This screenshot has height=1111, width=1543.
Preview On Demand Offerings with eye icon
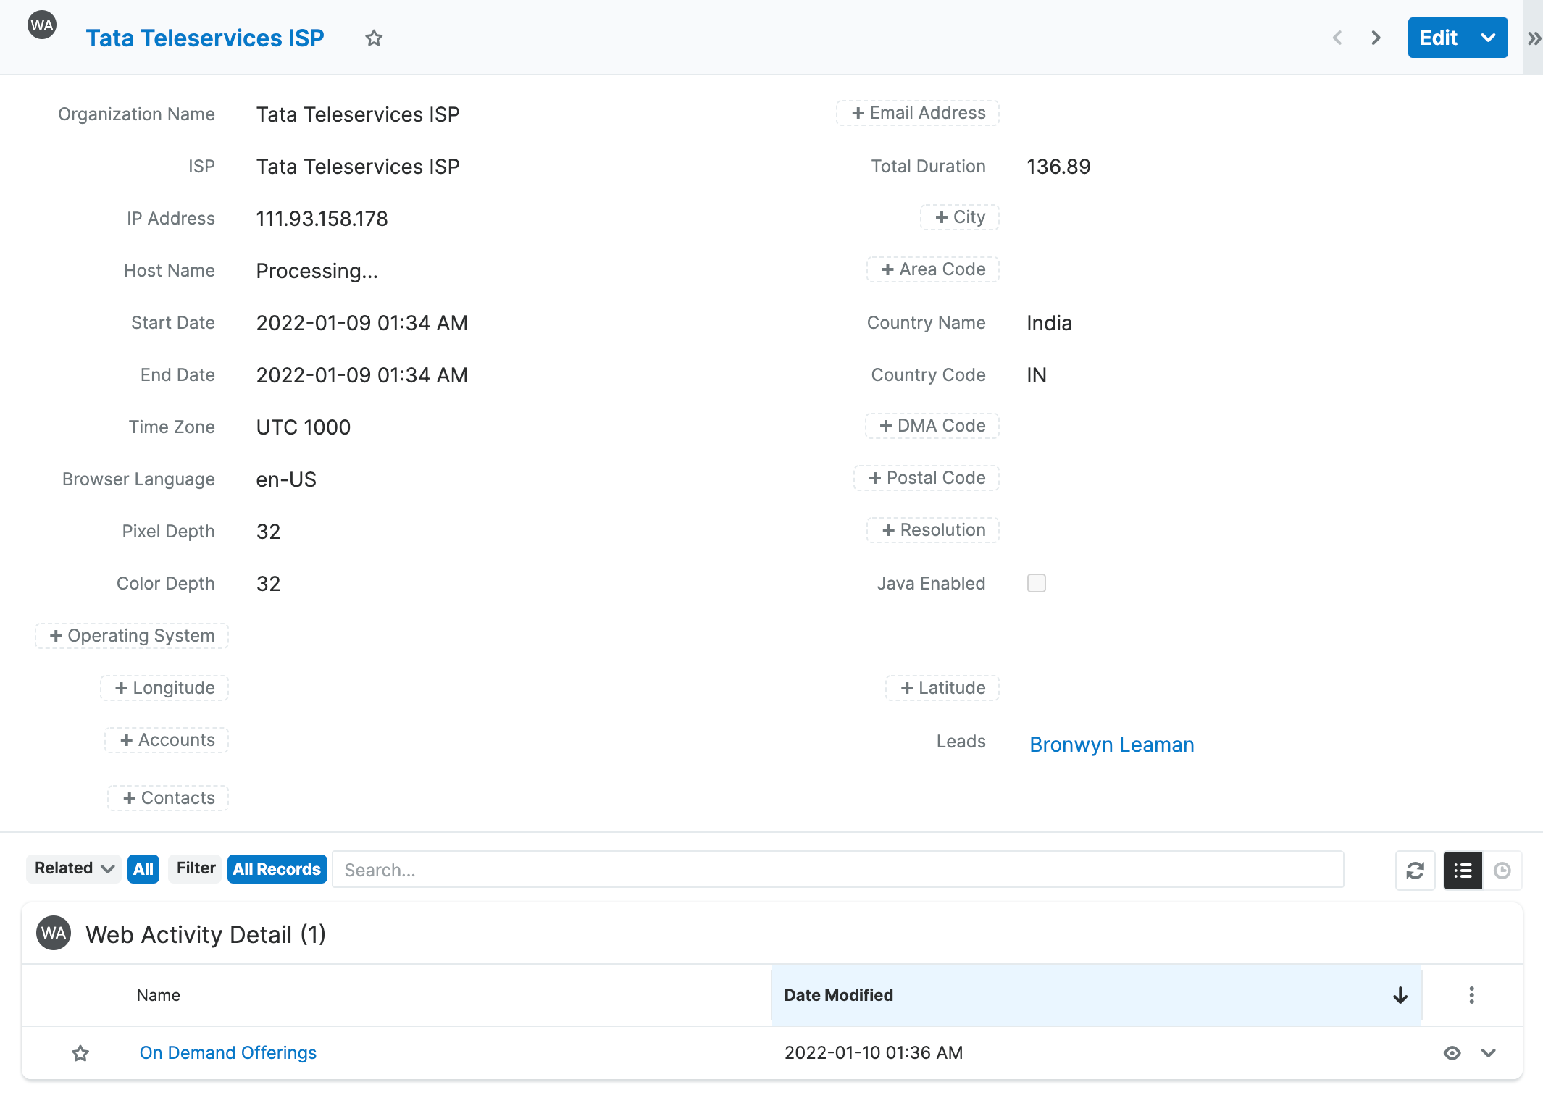pos(1452,1053)
